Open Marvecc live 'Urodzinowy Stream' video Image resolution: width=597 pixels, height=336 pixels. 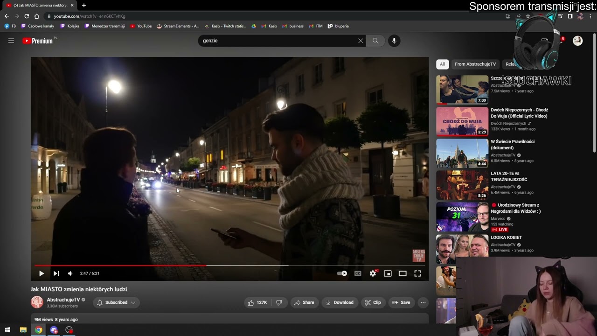click(516, 208)
